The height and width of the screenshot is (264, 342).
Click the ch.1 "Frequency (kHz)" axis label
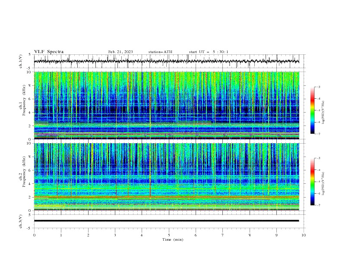point(24,100)
